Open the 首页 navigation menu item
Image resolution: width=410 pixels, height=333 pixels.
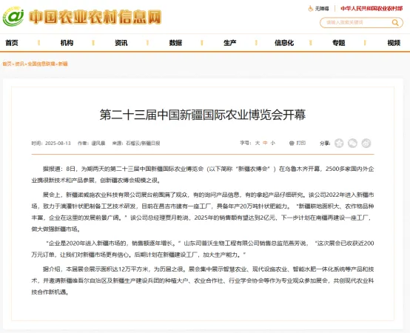12,43
